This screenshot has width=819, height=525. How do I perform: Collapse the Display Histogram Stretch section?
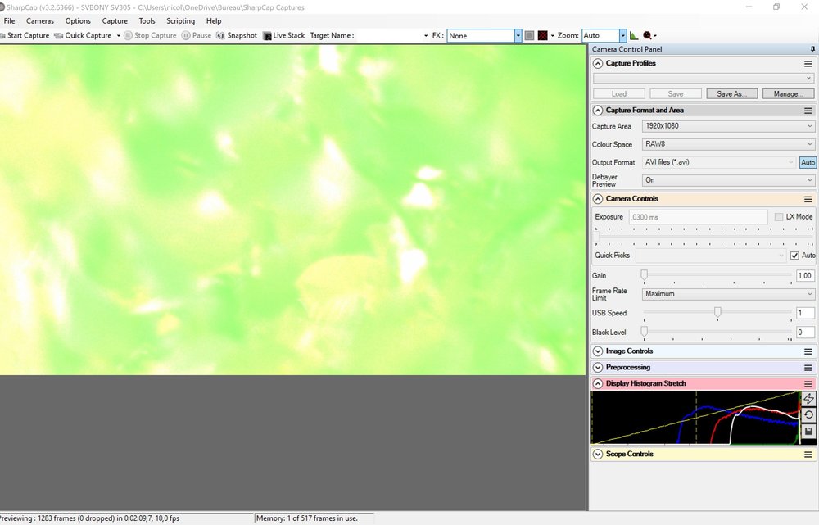(x=598, y=384)
